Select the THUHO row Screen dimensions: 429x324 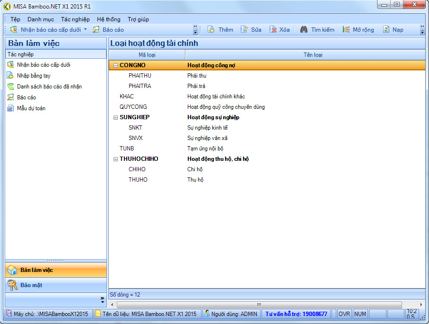(x=267, y=180)
